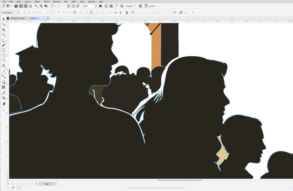Select the Polygon tool
The height and width of the screenshot is (191, 293).
[4, 60]
